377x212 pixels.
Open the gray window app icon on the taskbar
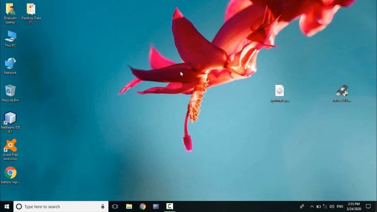coord(156,207)
